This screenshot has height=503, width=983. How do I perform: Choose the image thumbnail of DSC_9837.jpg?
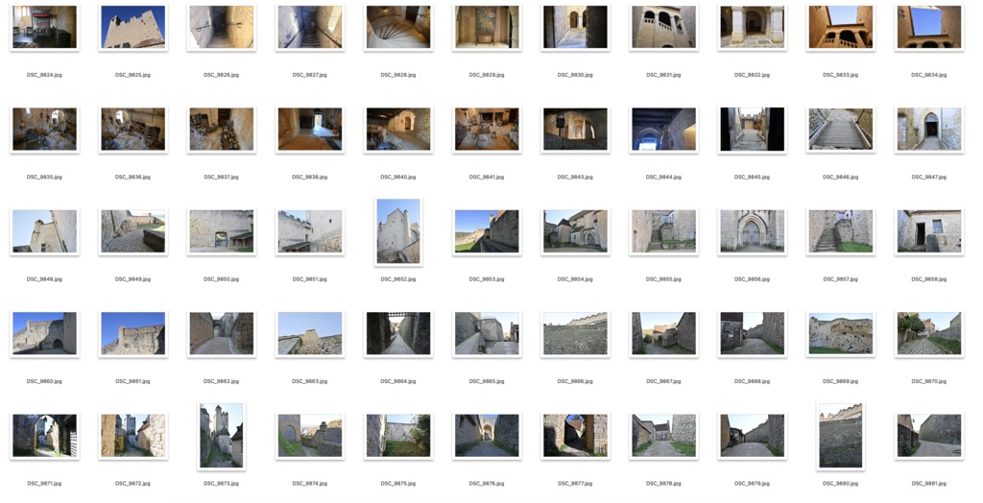[x=222, y=130]
